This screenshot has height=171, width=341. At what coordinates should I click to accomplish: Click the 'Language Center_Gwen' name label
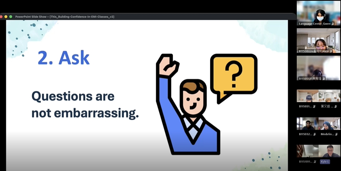coord(314,24)
